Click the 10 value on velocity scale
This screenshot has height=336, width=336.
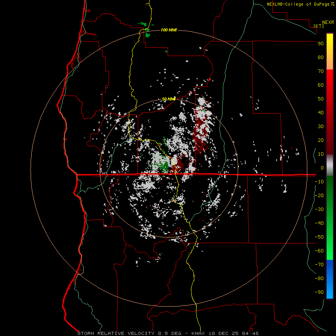(x=321, y=154)
